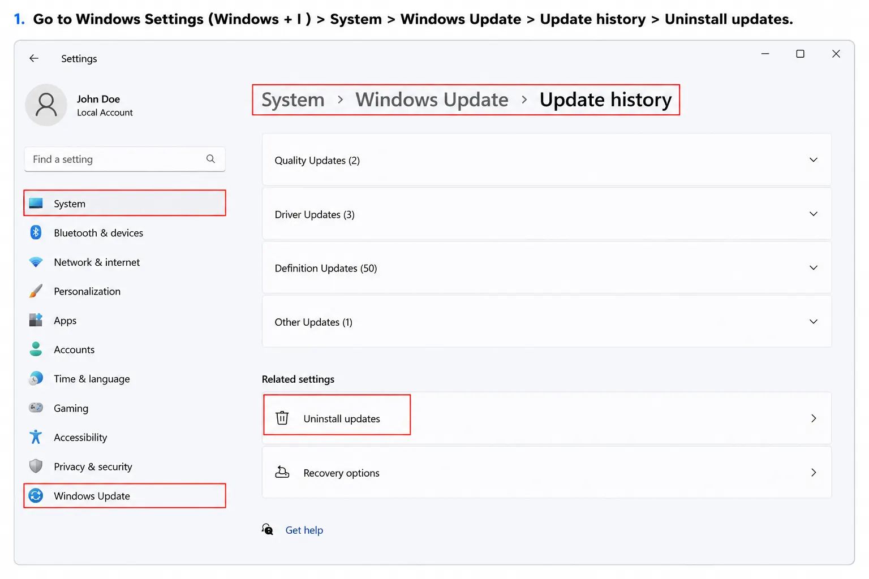Click the Windows Update sync icon

[36, 495]
